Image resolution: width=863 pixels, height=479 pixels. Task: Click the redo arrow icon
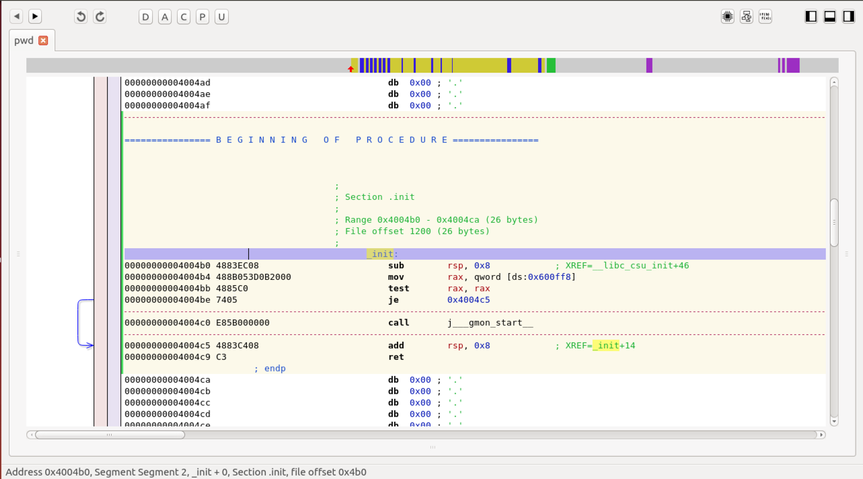point(100,17)
